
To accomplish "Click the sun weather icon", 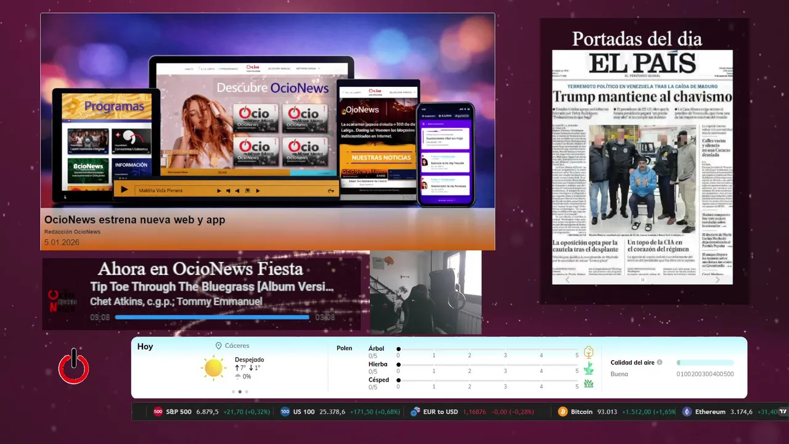I will (x=213, y=368).
